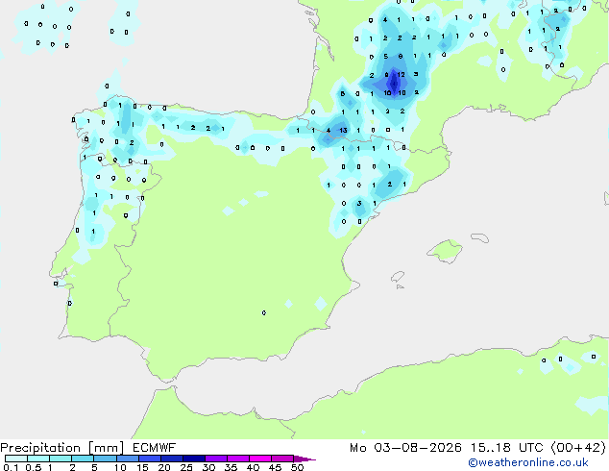Select the purple swatch between 30 and 35
Screen dimensions: 609x471
pyautogui.click(x=216, y=459)
